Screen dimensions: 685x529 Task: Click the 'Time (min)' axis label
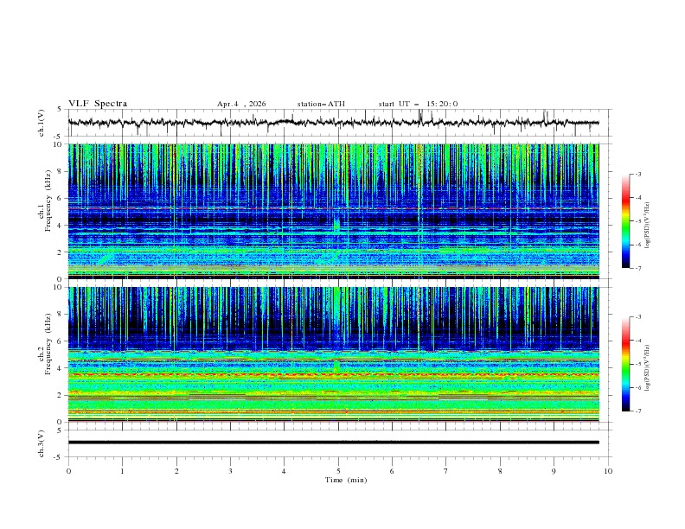346,480
